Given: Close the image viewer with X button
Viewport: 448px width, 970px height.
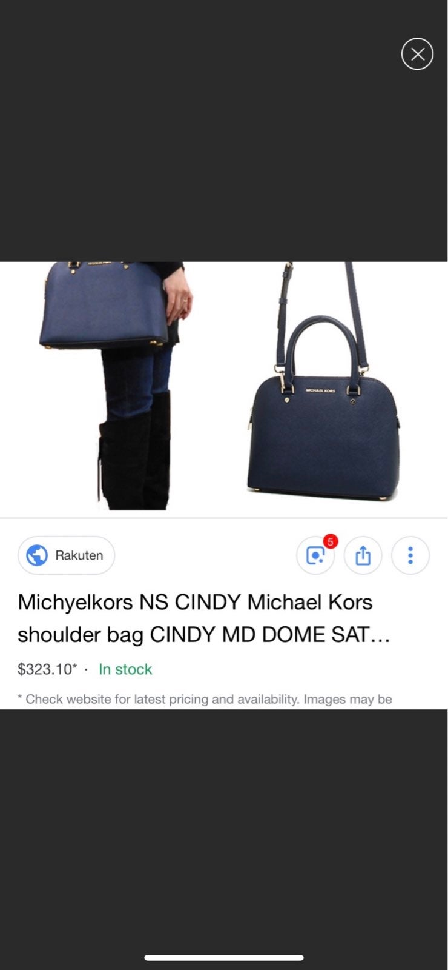Looking at the screenshot, I should tap(417, 54).
